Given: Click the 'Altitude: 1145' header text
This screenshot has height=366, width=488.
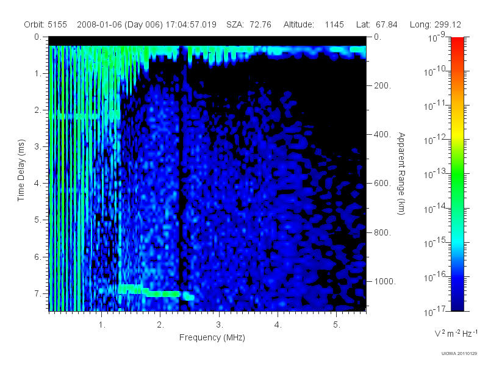Looking at the screenshot, I should [314, 24].
